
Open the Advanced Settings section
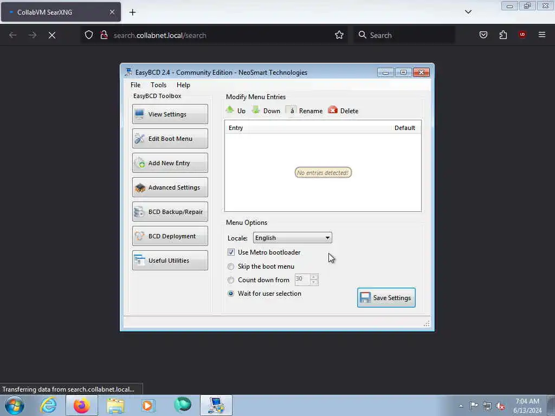click(x=170, y=187)
